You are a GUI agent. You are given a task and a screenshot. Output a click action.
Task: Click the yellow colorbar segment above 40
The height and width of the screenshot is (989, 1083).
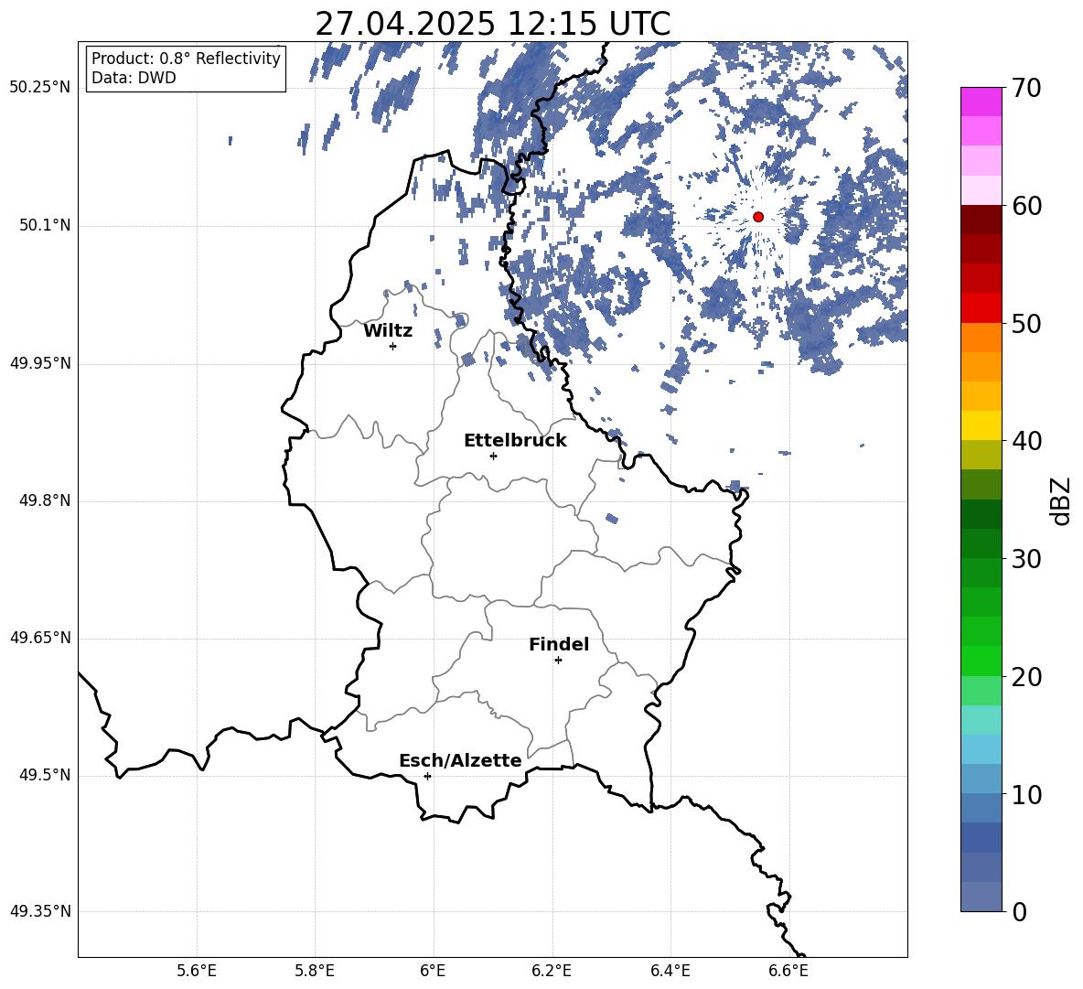pyautogui.click(x=981, y=425)
